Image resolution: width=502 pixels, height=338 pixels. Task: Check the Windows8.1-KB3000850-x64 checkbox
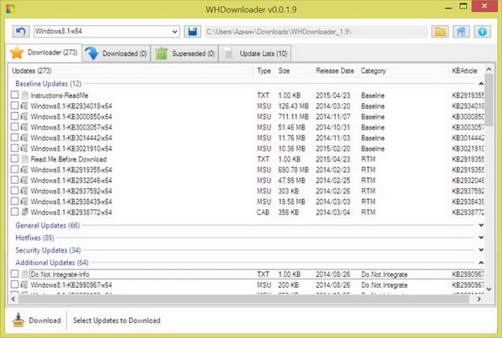coord(14,115)
